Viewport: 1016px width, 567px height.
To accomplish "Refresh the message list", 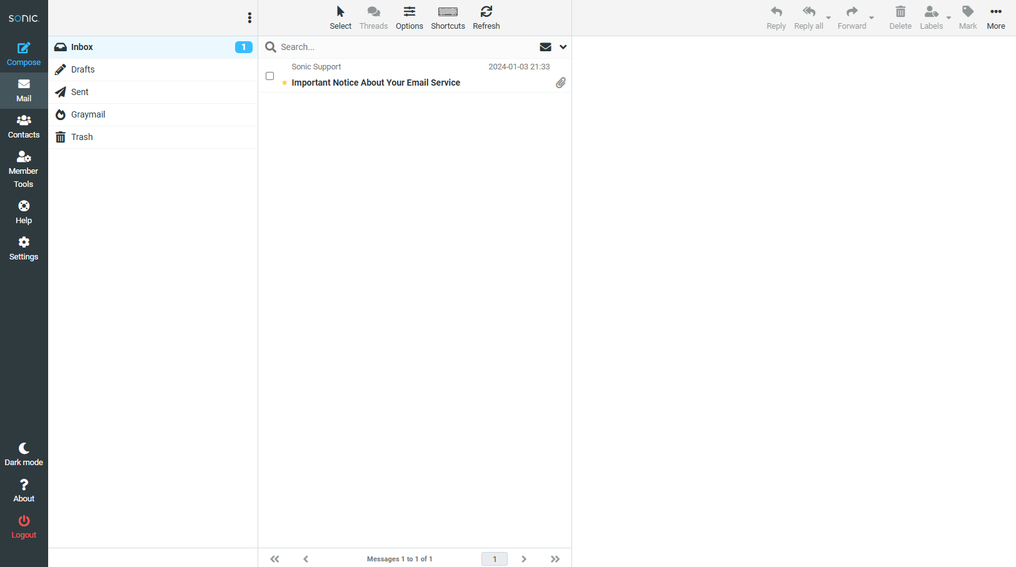I will click(486, 18).
